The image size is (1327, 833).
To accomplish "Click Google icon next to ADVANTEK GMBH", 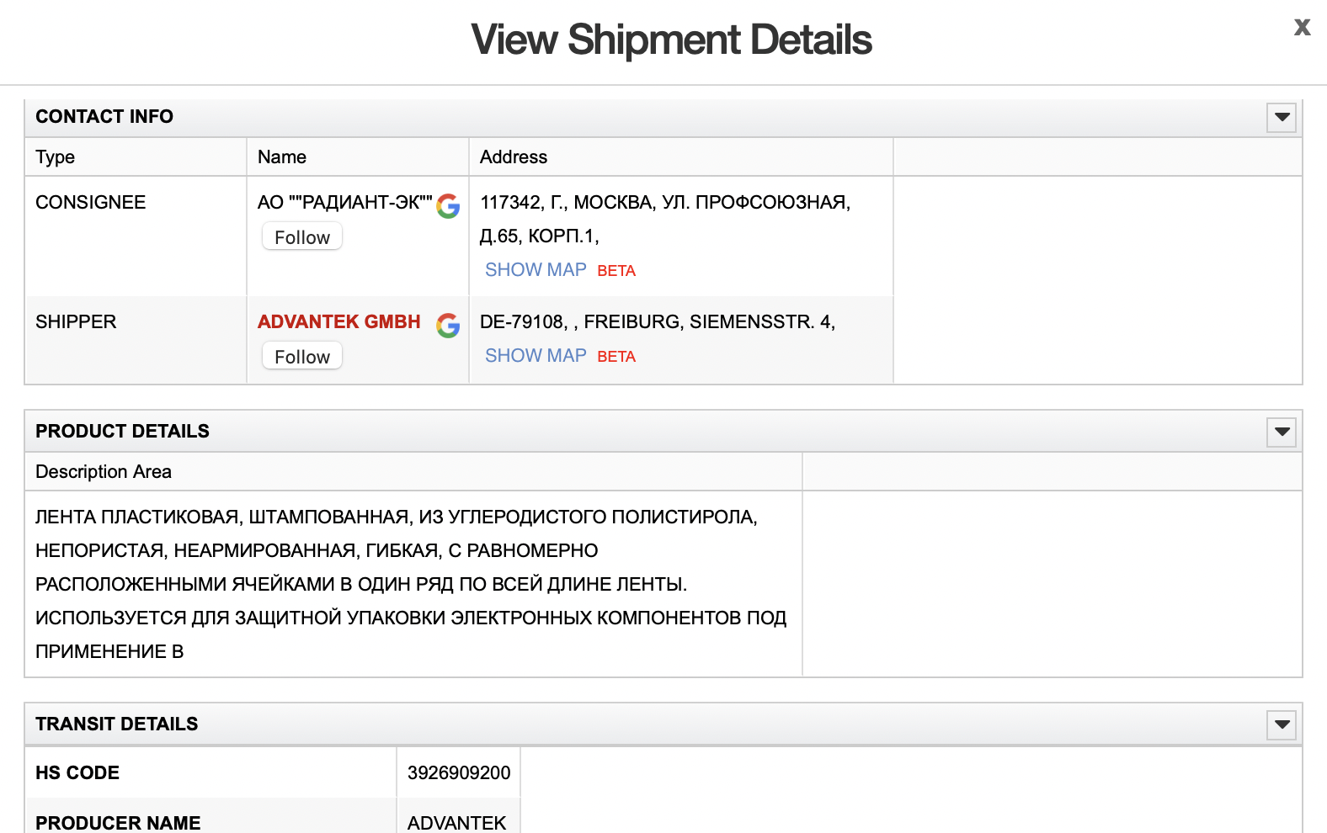I will [448, 325].
